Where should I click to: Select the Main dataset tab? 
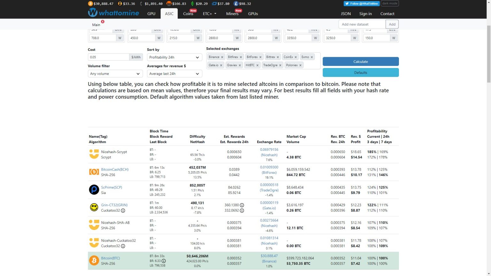[x=96, y=25]
